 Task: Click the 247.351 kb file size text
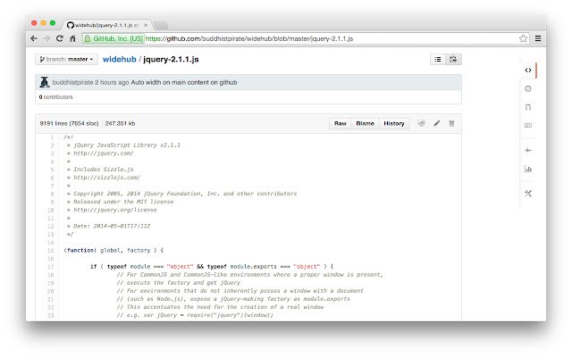(x=120, y=123)
